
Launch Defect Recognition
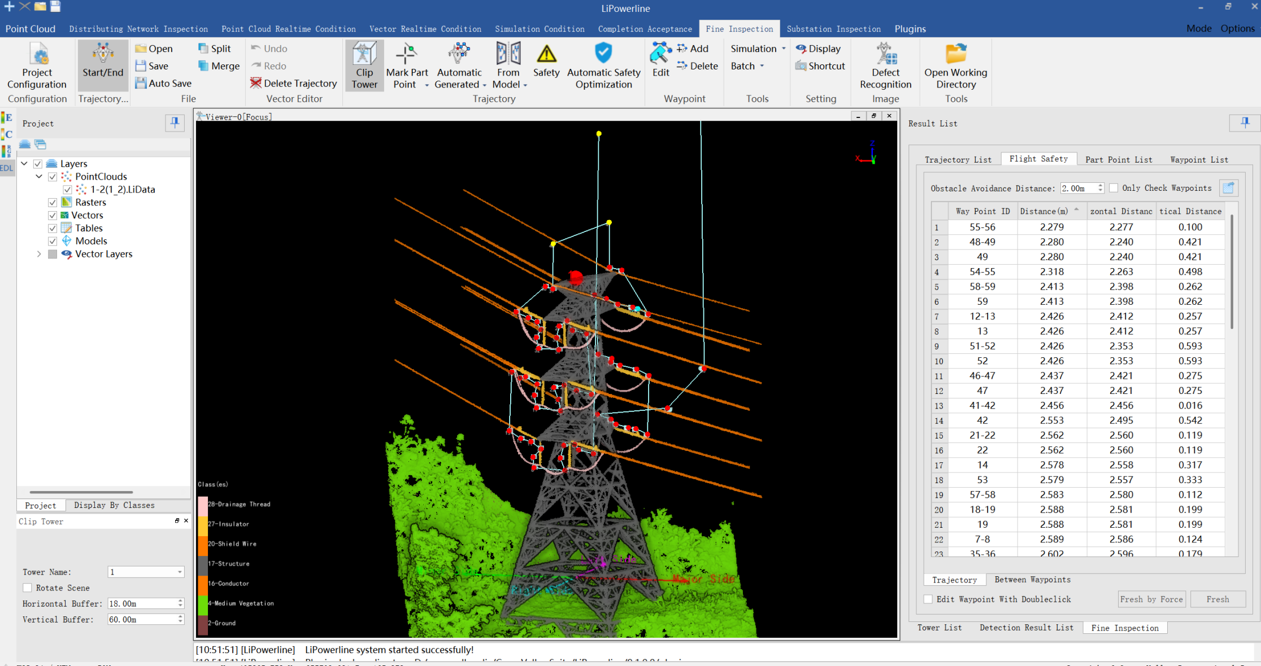885,66
